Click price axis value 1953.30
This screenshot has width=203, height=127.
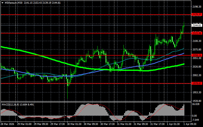(197, 92)
